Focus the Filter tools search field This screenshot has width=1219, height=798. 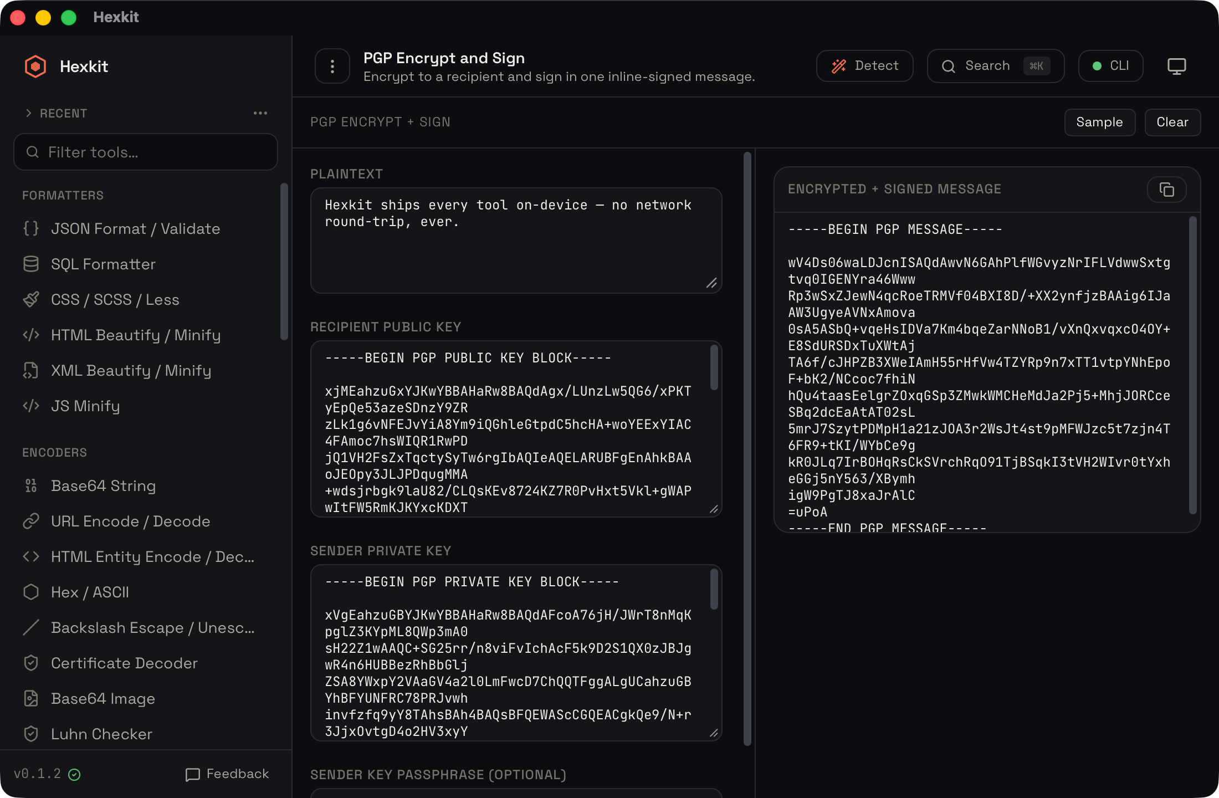tap(146, 152)
